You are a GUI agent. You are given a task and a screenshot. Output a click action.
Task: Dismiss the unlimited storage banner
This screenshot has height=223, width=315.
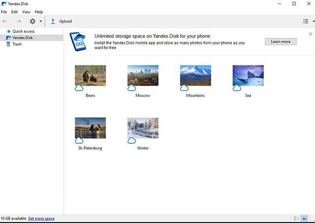pyautogui.click(x=310, y=34)
